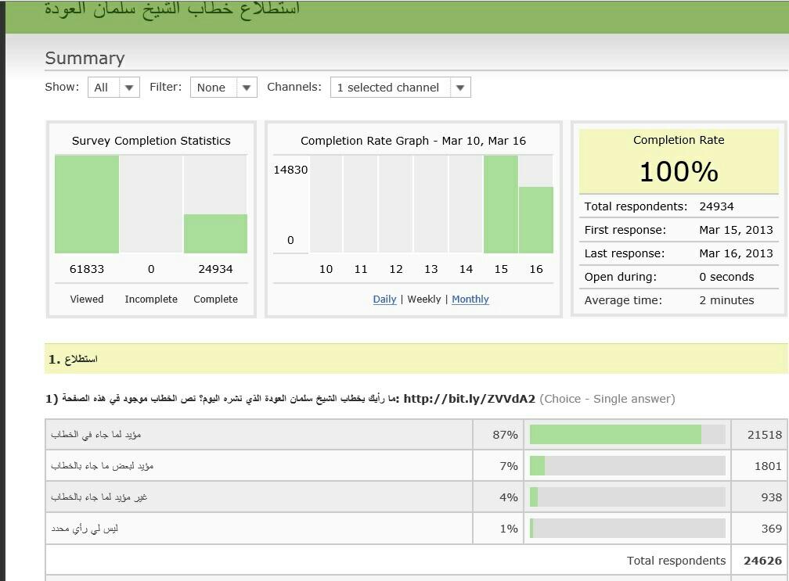
Task: Click the yellow section header numbered 1
Action: [x=415, y=359]
